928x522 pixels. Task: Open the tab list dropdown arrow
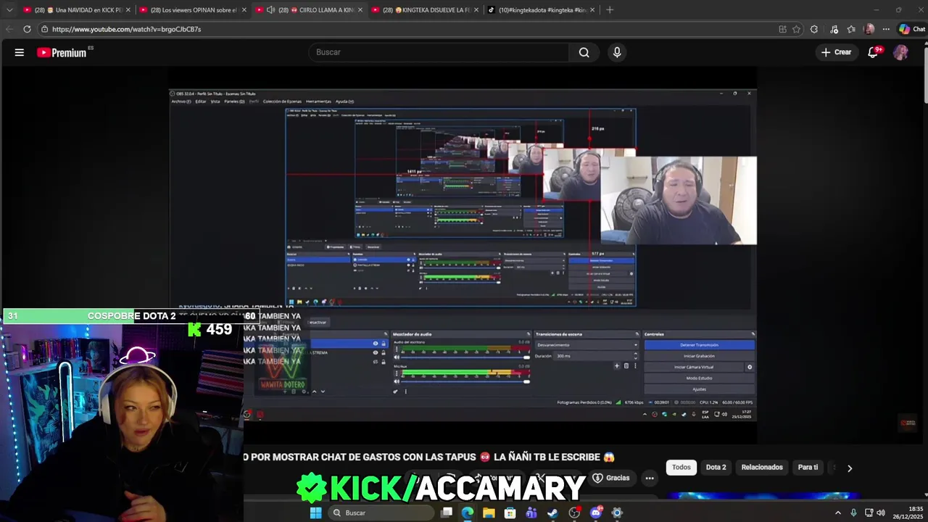coord(9,10)
